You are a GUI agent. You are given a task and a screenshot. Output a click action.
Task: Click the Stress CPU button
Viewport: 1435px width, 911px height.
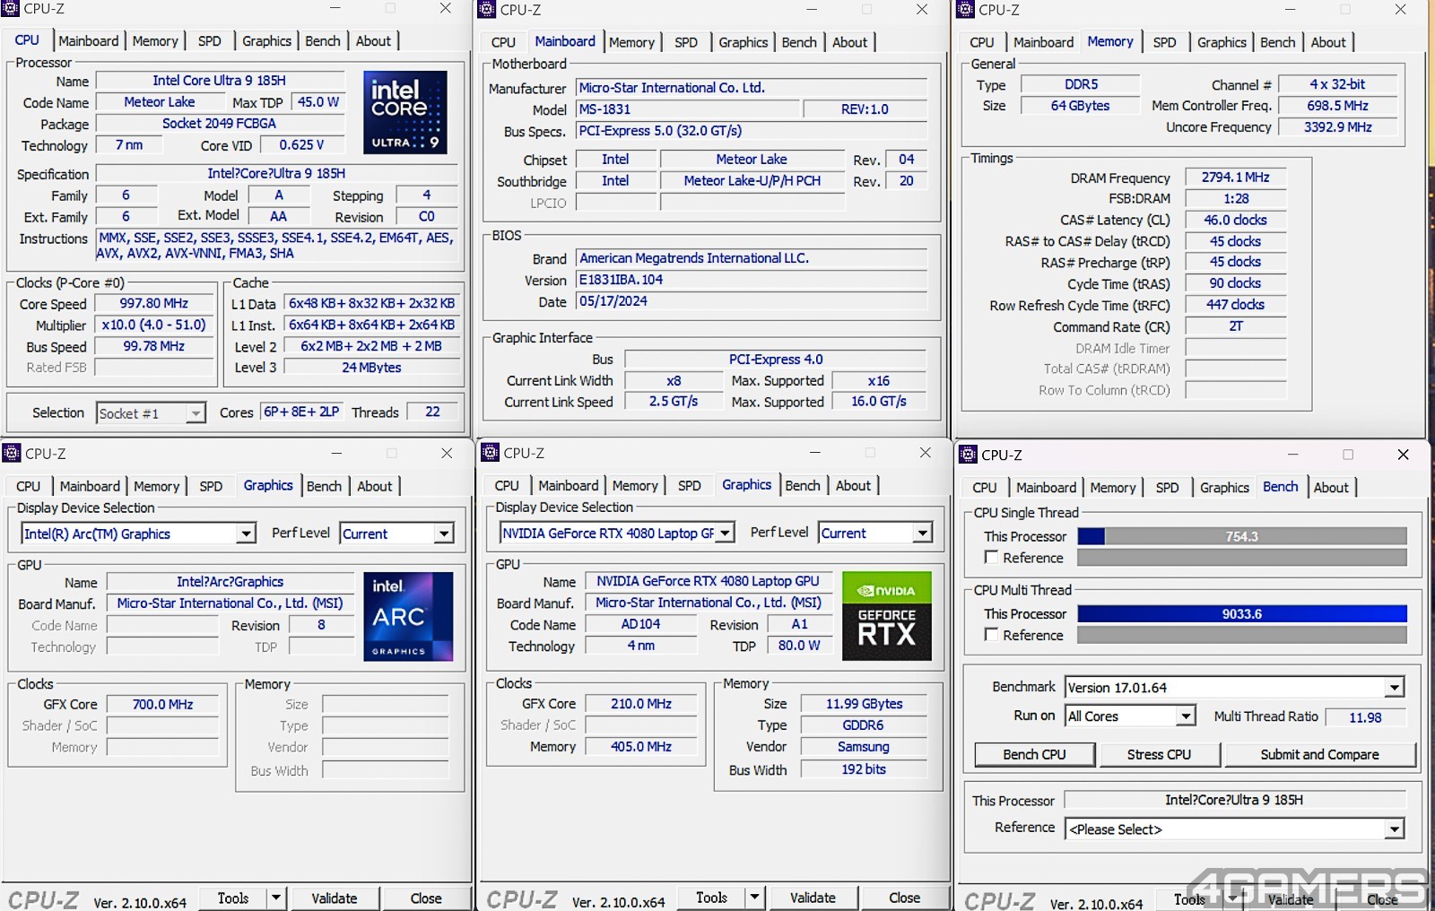1159,754
